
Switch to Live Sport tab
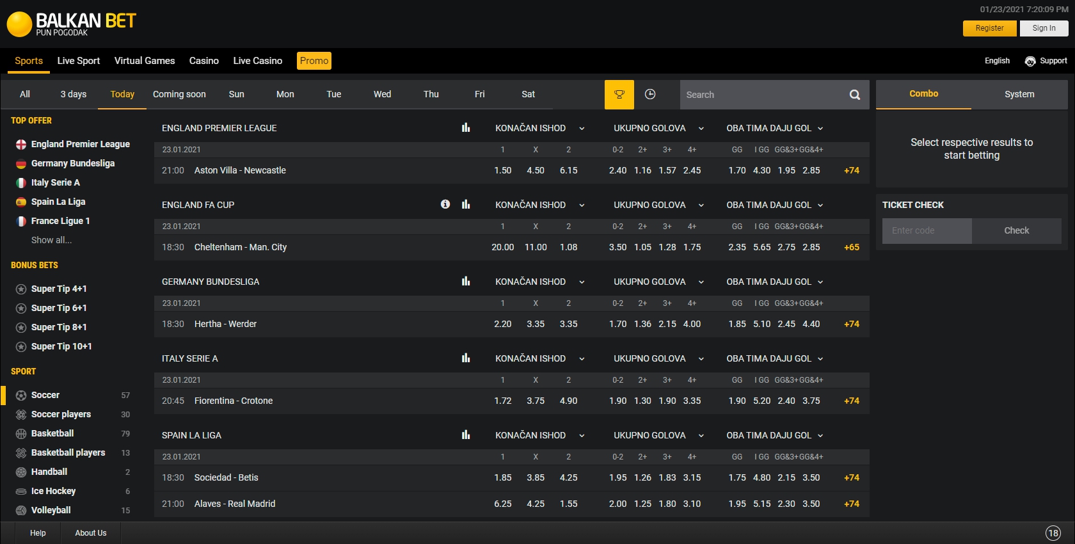[79, 61]
